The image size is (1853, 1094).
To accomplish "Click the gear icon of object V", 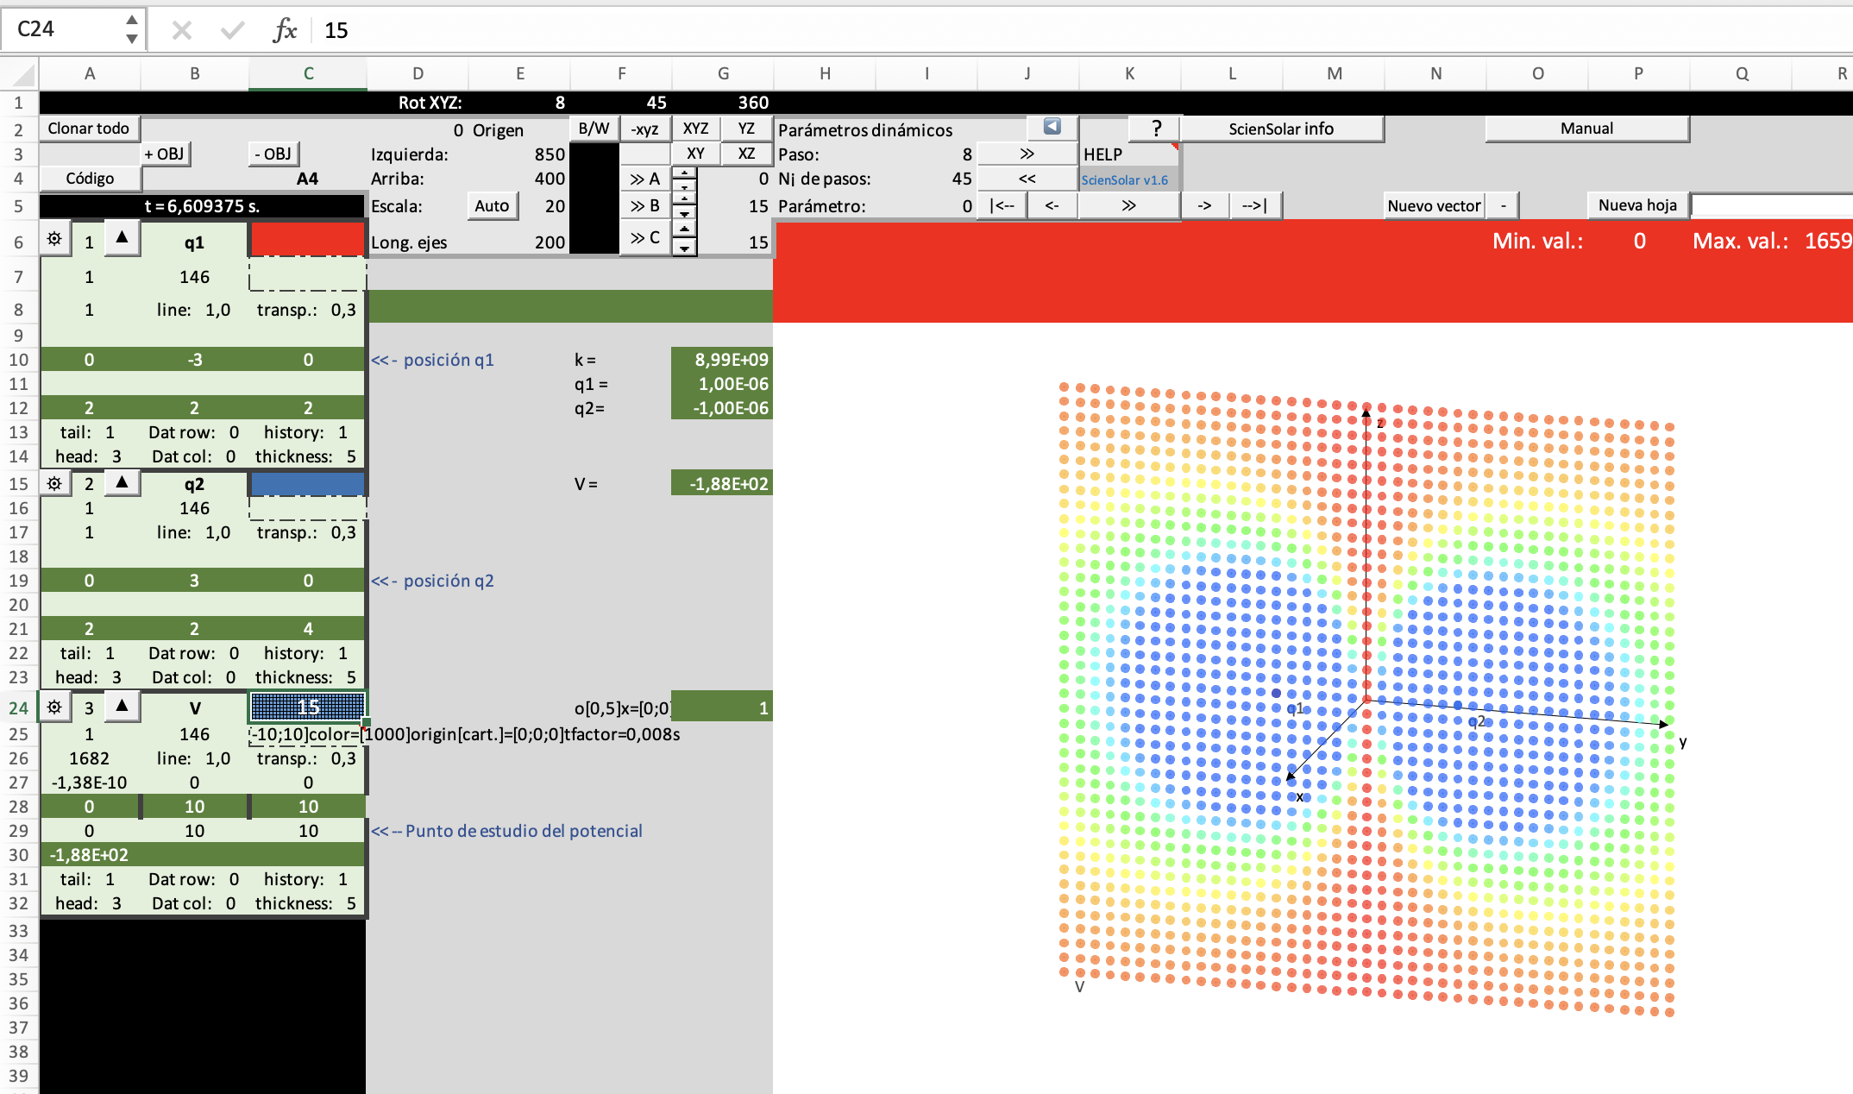I will 54,707.
